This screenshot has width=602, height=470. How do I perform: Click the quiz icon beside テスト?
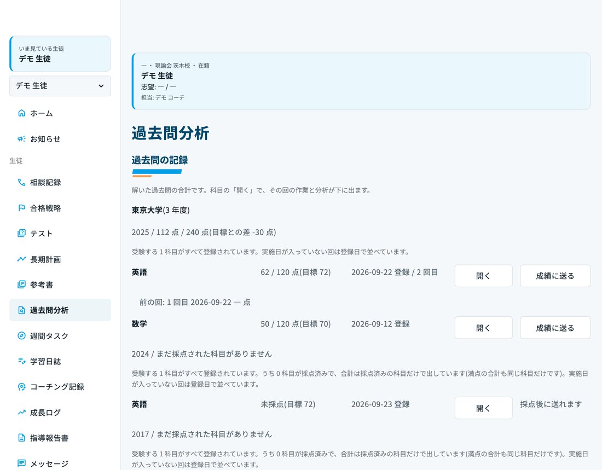pos(21,233)
